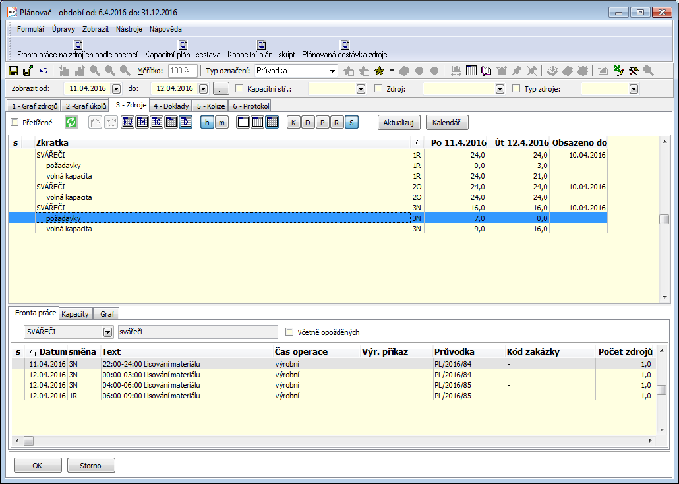Click the 'S' view filter button
This screenshot has width=679, height=484.
[352, 122]
